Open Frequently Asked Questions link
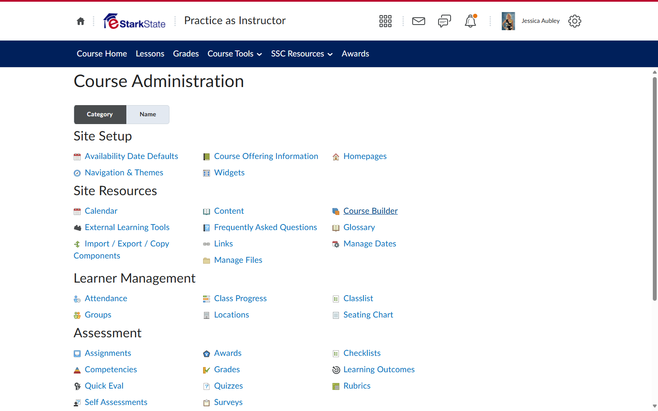Screen dimensions: 658x411 pos(266,227)
